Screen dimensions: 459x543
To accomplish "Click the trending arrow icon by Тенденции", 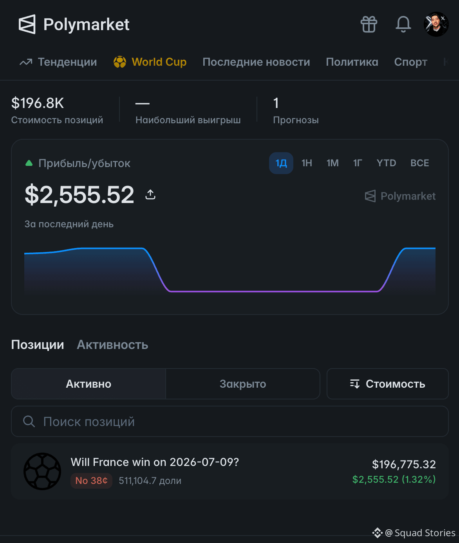I will (26, 62).
